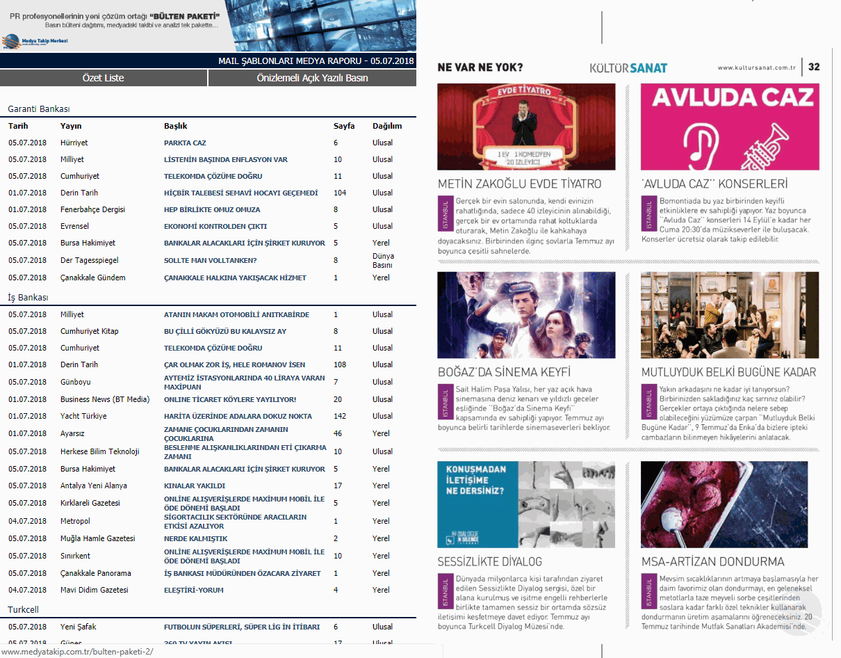Select the Herkese Bilim Teknoloji cell
Image resolution: width=841 pixels, height=658 pixels.
coord(100,451)
